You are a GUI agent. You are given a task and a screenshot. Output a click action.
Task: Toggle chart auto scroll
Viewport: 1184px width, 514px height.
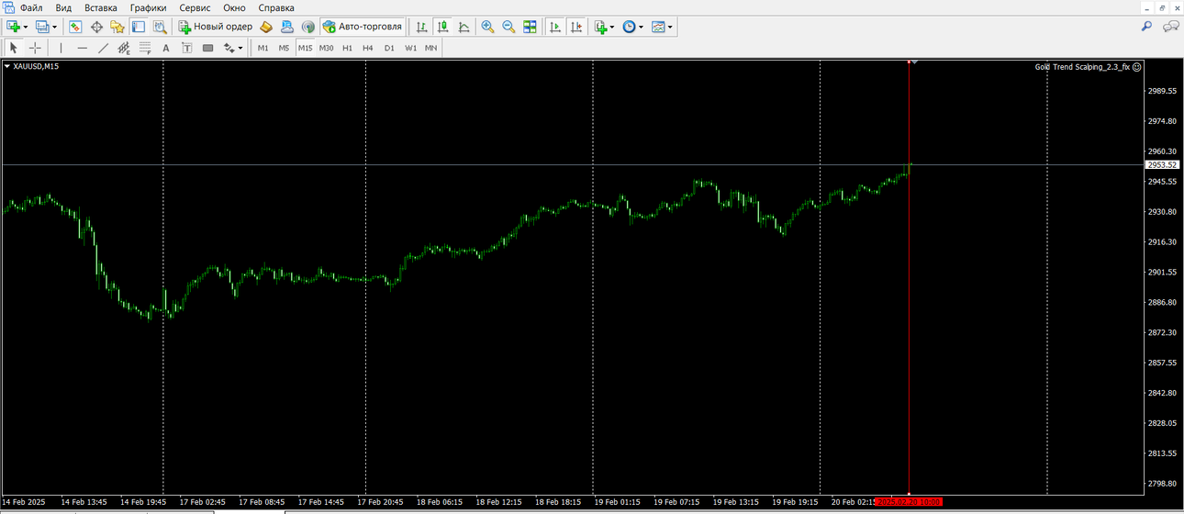tap(554, 27)
